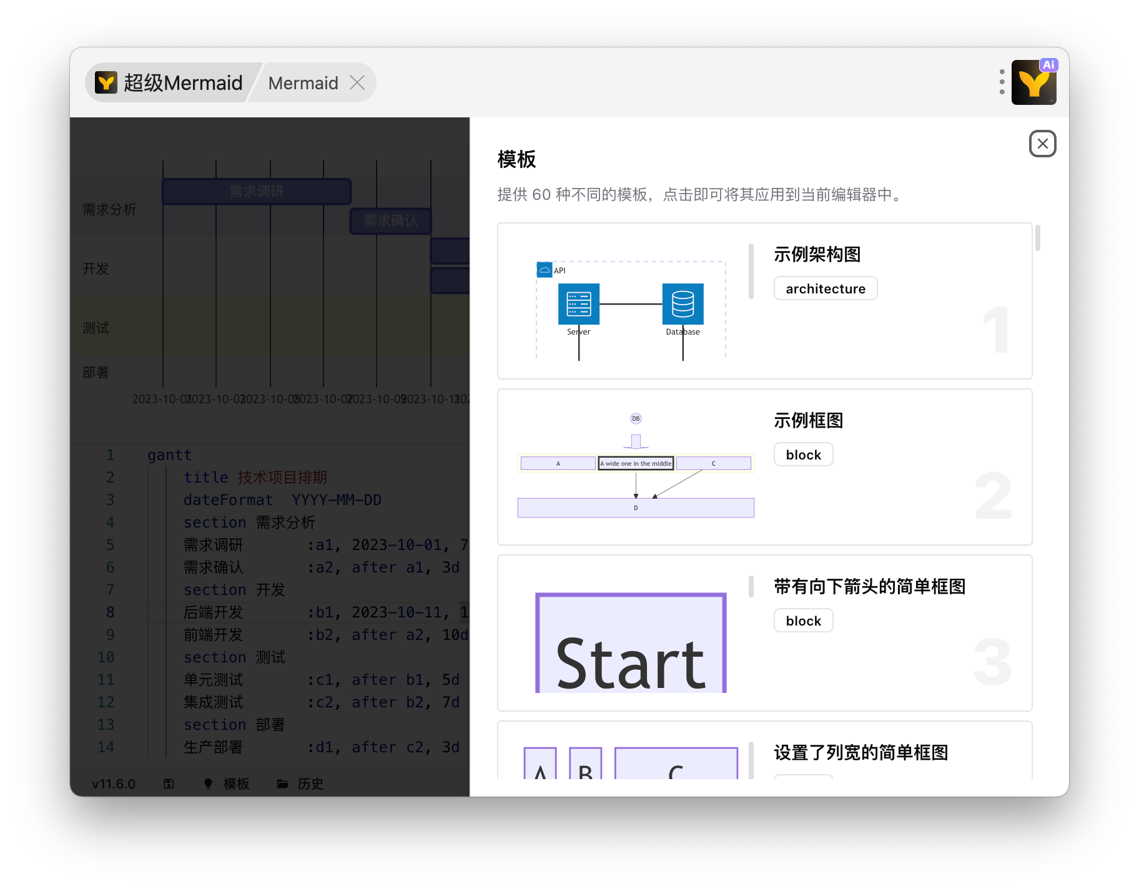Click the dateFormat YYYY-MM-DD line

click(x=282, y=500)
